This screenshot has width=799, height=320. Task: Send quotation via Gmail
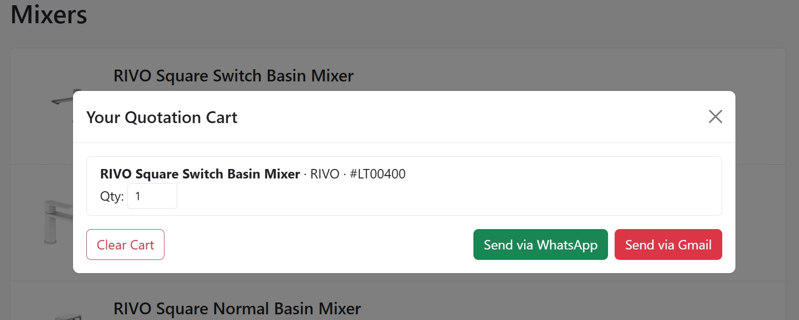click(668, 245)
